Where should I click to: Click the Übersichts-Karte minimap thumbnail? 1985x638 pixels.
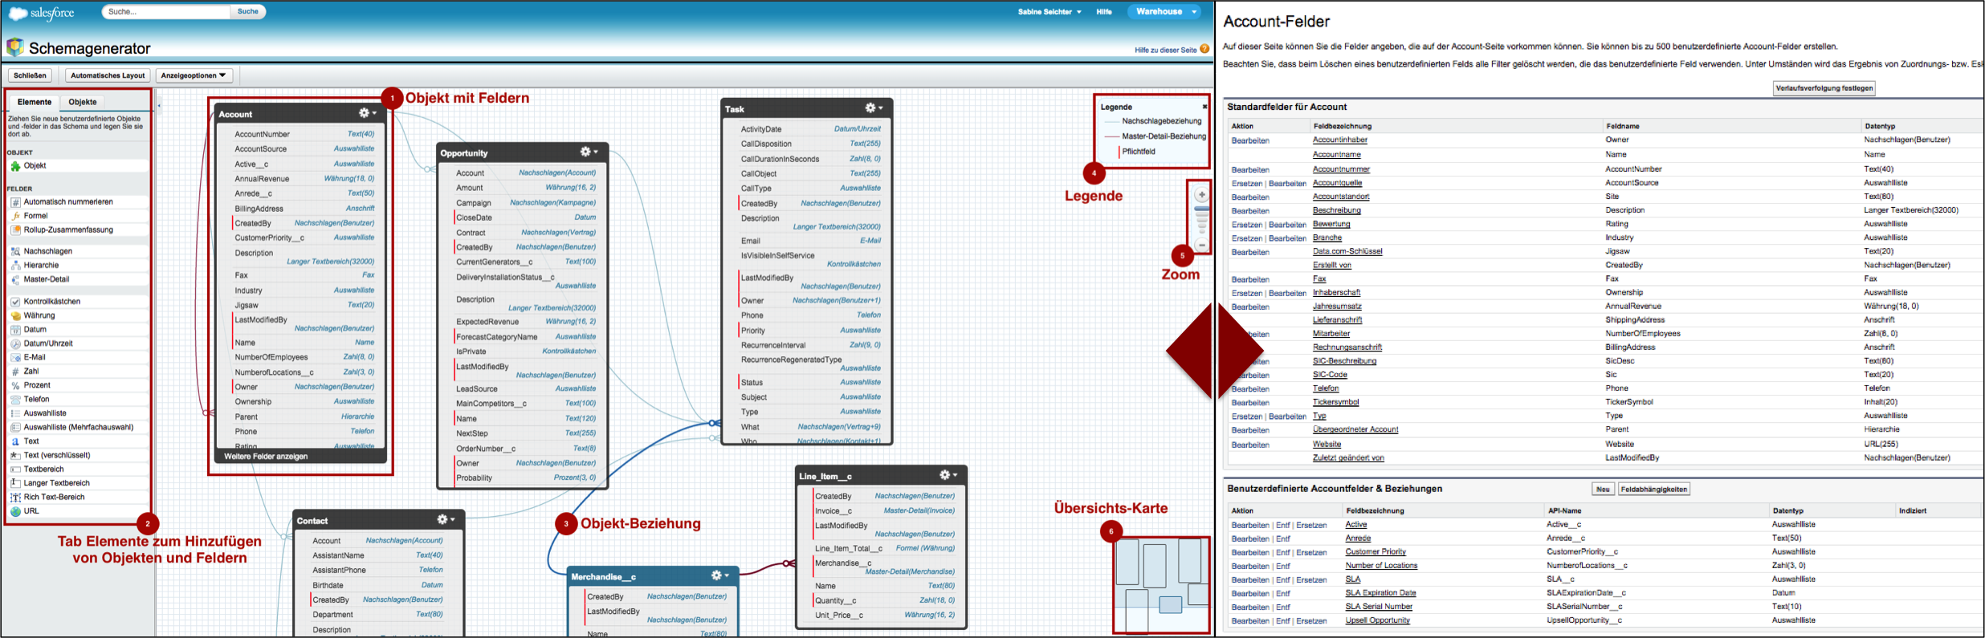coord(1162,585)
